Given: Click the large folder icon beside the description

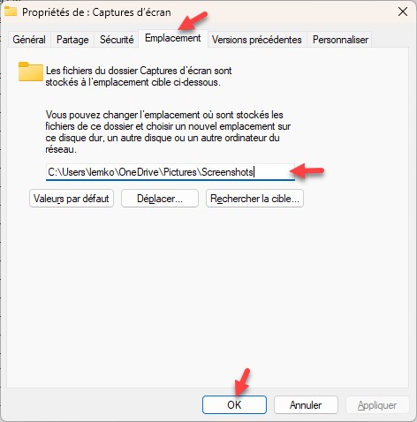Looking at the screenshot, I should (x=31, y=72).
